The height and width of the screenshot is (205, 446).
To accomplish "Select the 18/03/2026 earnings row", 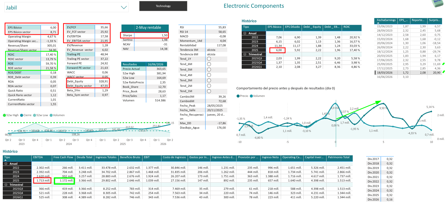I will click(408, 73).
